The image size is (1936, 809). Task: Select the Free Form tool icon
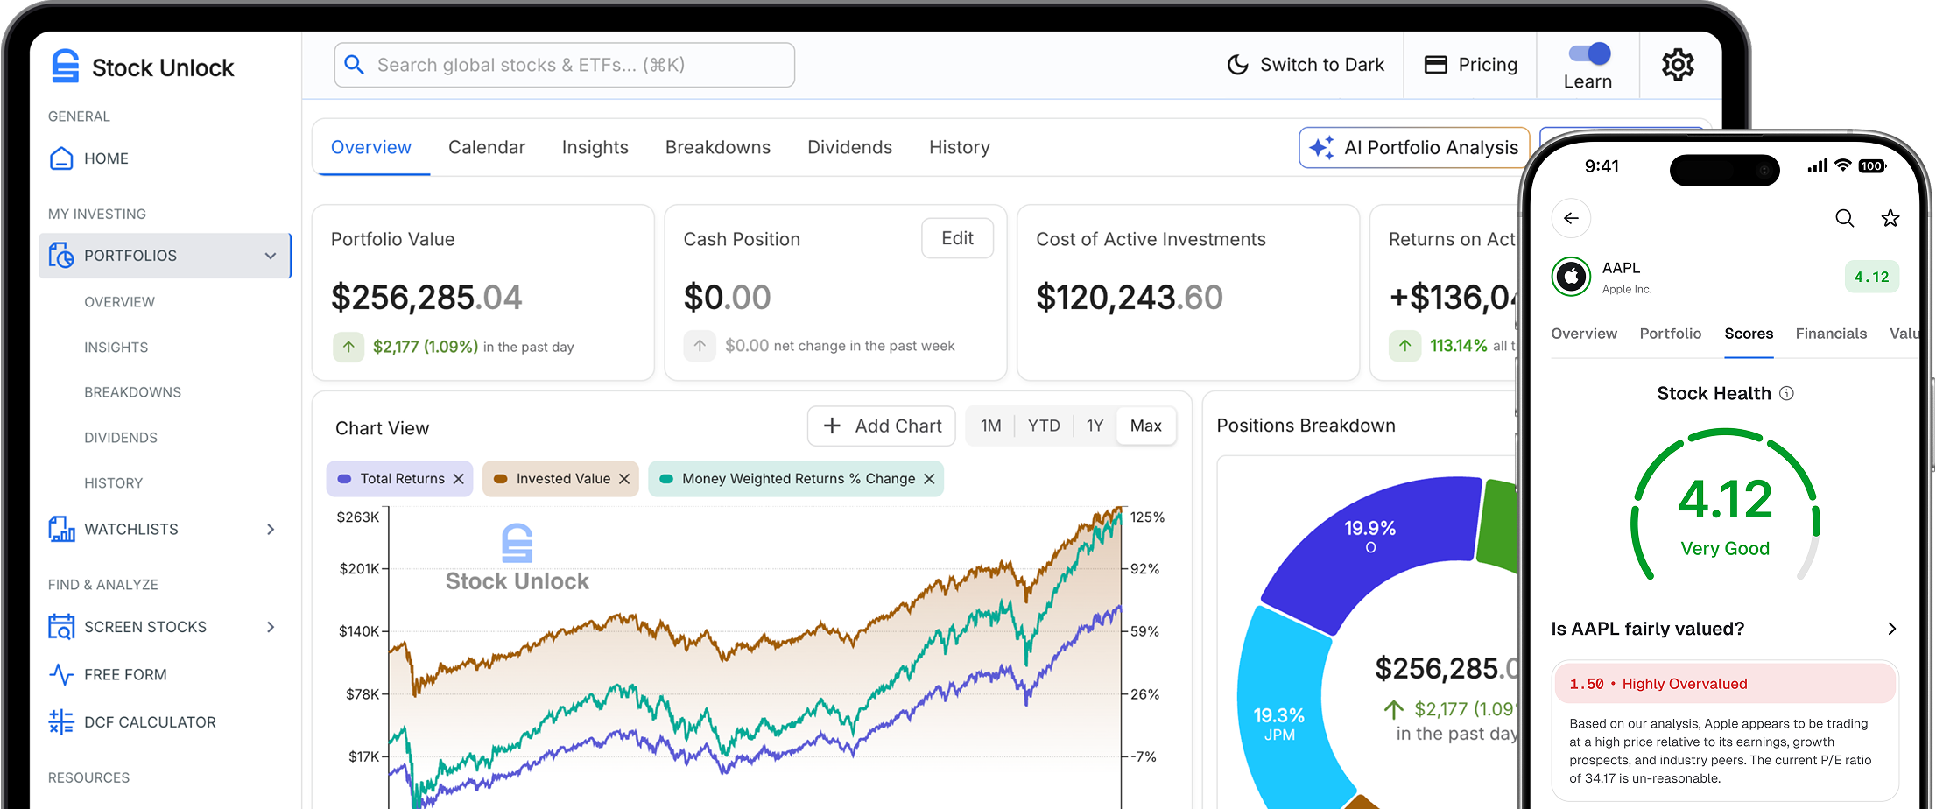point(61,674)
